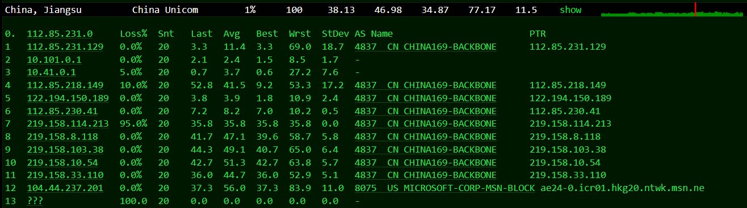The image size is (747, 208).
Task: Open IP link 112.85.231.0
Action: click(x=60, y=34)
